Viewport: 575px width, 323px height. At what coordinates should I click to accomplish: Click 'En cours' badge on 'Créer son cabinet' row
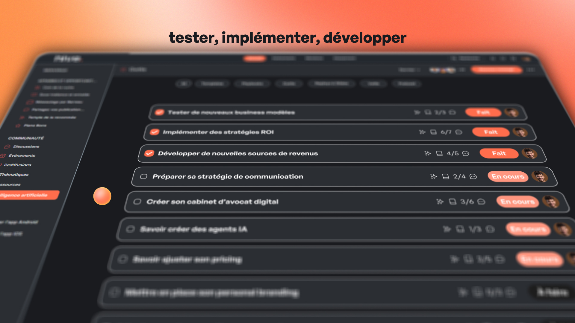517,202
